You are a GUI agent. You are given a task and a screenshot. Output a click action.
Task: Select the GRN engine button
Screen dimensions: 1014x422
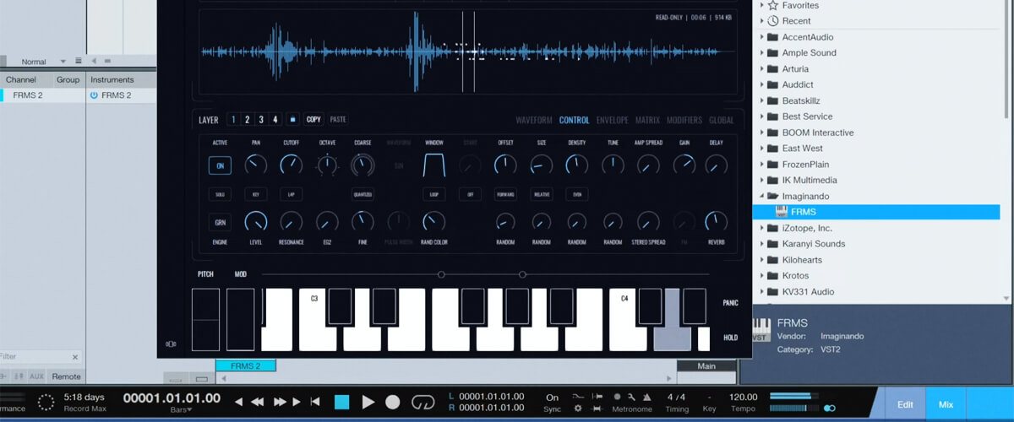[220, 223]
